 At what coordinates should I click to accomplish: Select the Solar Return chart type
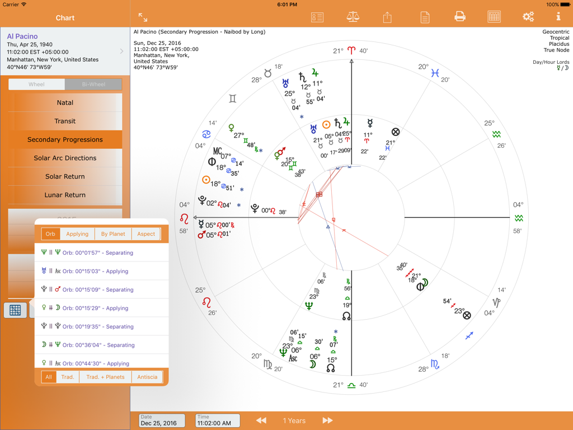tap(65, 176)
